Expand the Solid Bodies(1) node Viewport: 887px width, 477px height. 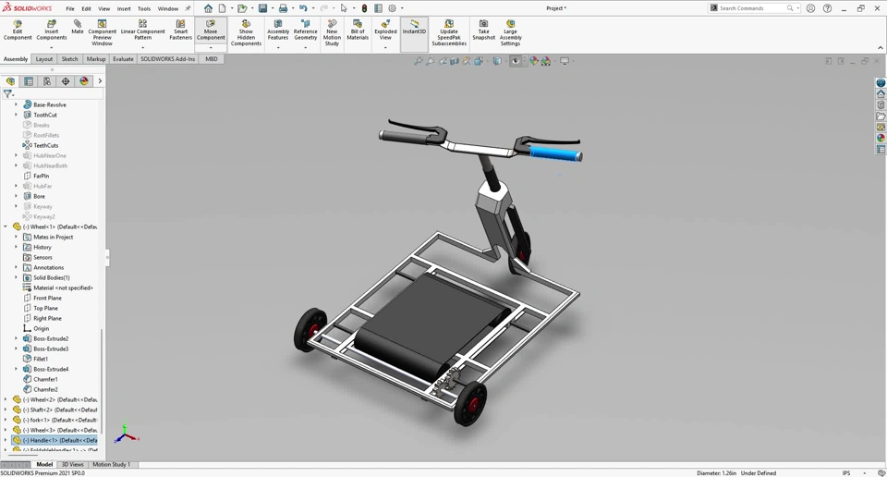(x=16, y=278)
